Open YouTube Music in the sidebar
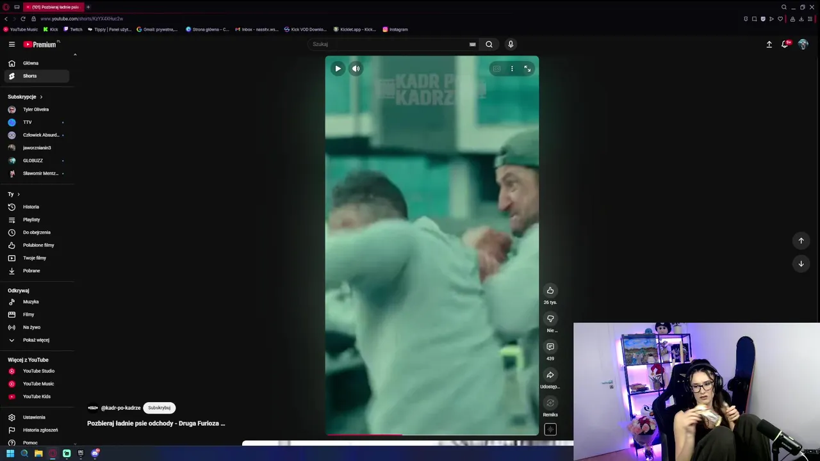Viewport: 820px width, 461px height. [37, 384]
